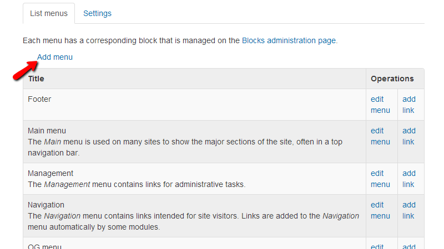Edit the Footer menu

(x=380, y=105)
